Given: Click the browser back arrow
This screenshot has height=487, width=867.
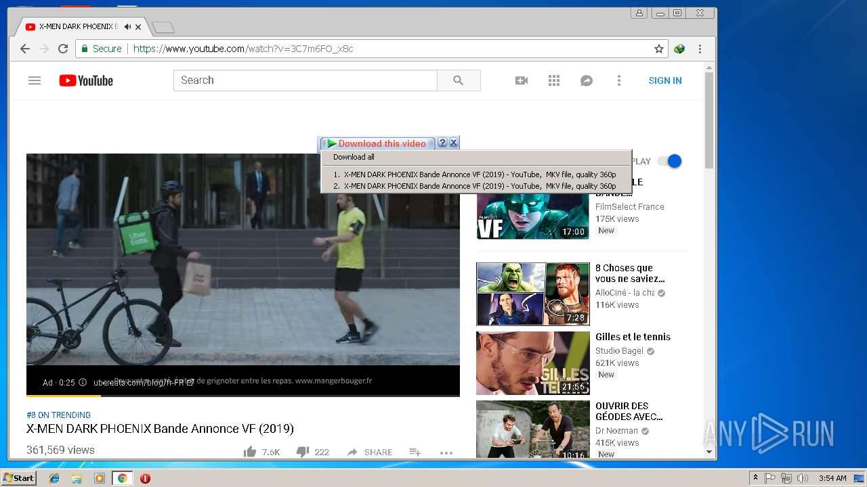Looking at the screenshot, I should click(25, 49).
